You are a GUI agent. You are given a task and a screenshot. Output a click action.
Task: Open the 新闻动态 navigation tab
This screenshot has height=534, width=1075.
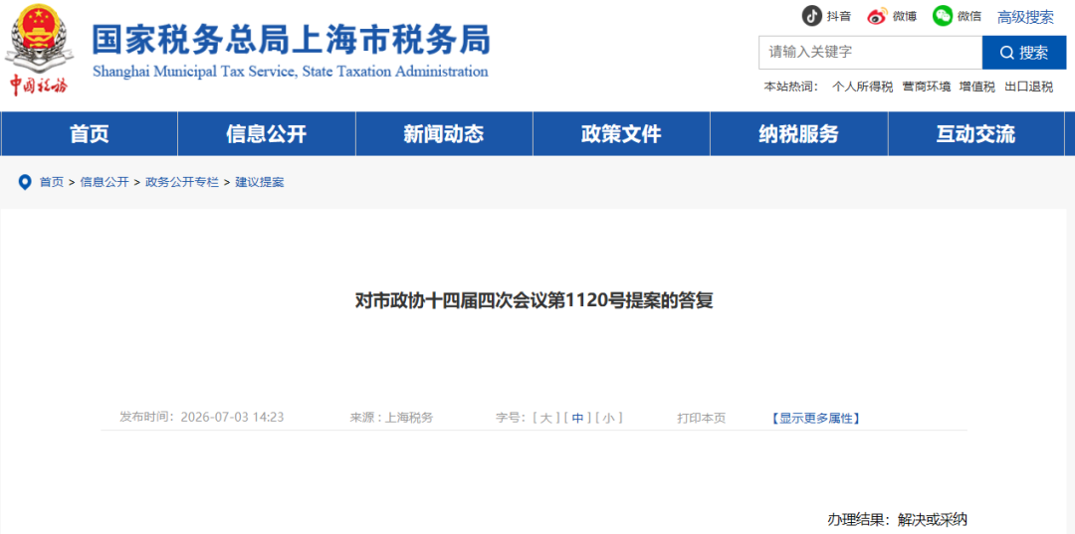click(x=444, y=134)
